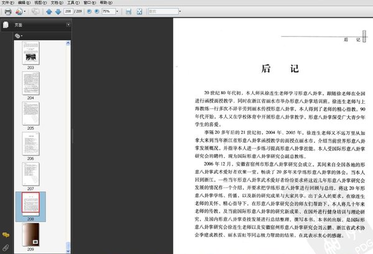Open the pages panel options gear menu
Screen dimensions: 373x254
coord(19,36)
